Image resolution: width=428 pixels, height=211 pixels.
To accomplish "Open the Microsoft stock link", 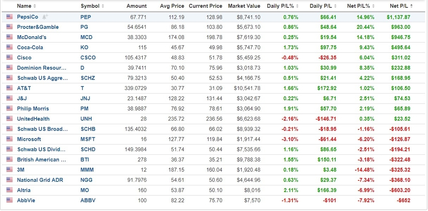I will 29,139.
